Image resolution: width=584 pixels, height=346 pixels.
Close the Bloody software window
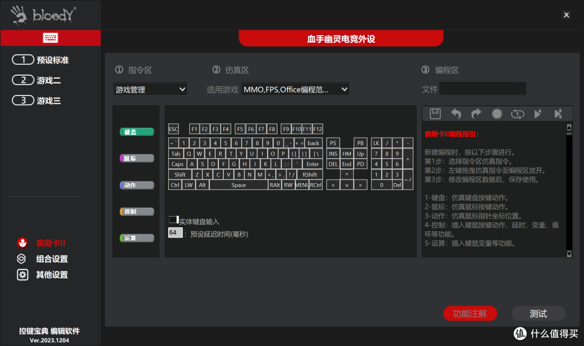click(567, 15)
